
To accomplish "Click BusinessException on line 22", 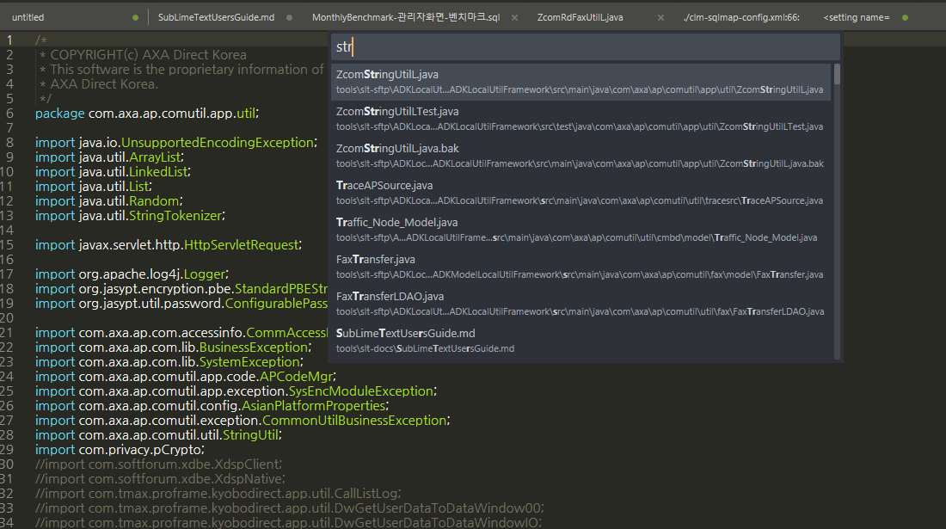I will point(254,348).
